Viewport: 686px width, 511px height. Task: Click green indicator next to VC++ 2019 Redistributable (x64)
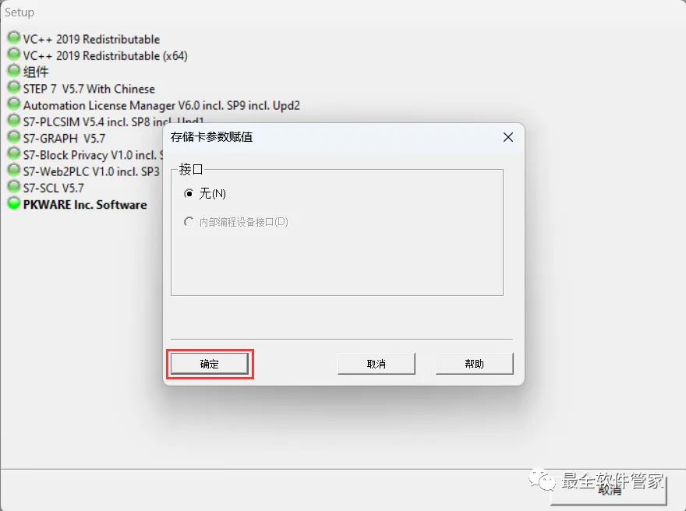14,54
